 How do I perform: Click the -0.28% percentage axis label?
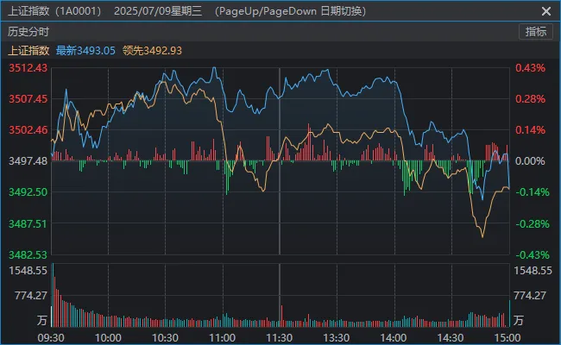click(531, 224)
